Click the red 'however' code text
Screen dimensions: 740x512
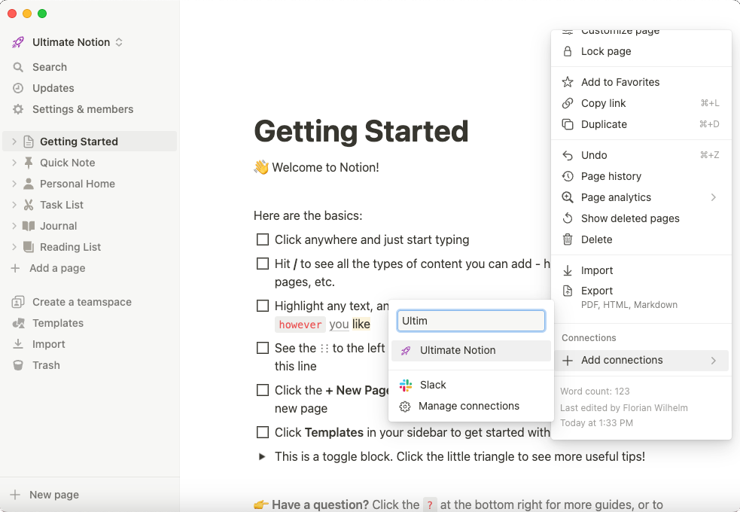(300, 325)
